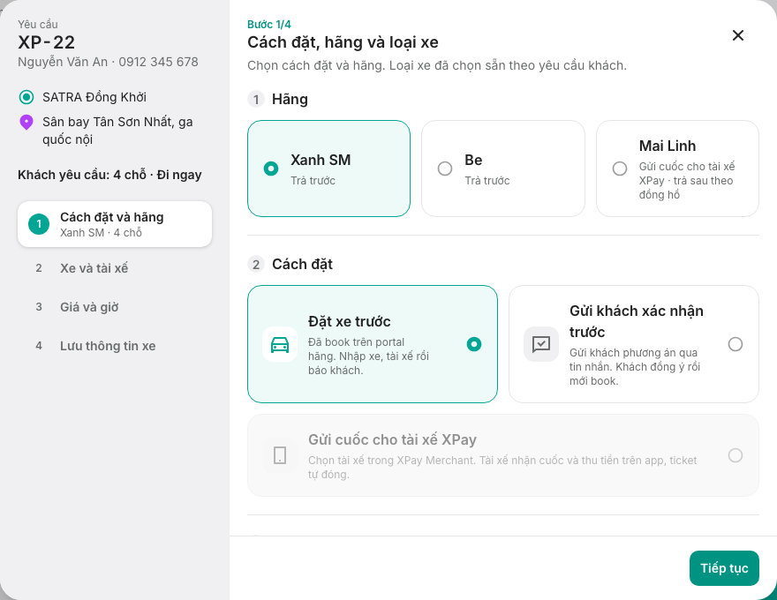Click the green pickup marker beside SATRA Đồng Khởi
This screenshot has width=777, height=600.
click(x=26, y=97)
